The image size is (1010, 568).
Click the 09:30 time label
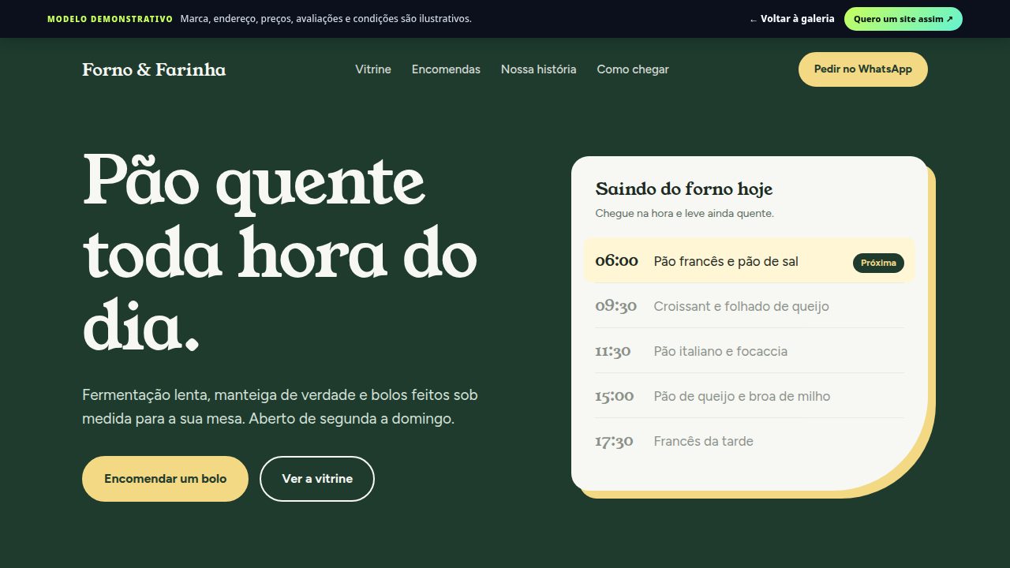[x=615, y=306]
